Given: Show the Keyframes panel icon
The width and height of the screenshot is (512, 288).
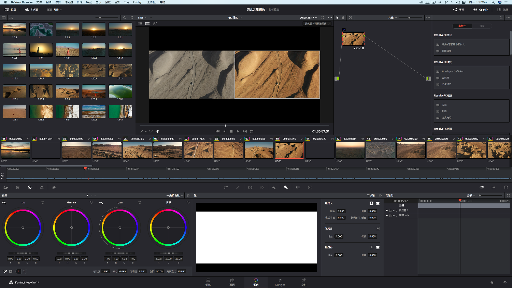Looking at the screenshot, I should pyautogui.click(x=482, y=187).
